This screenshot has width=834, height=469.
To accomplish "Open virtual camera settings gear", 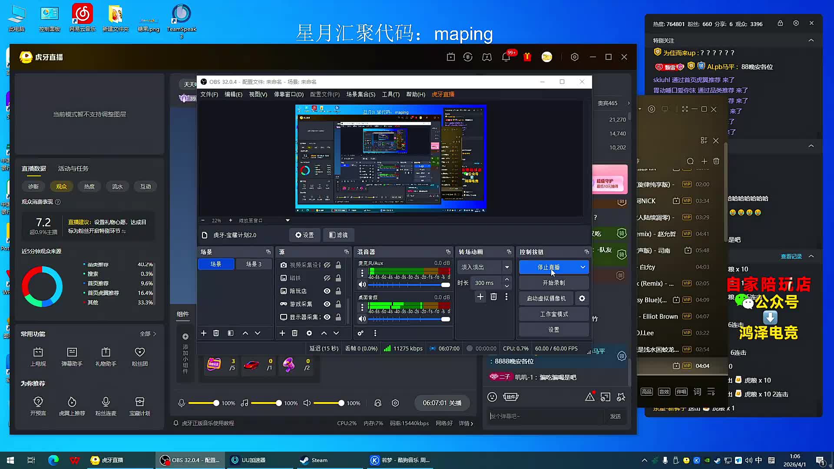I will (x=582, y=298).
